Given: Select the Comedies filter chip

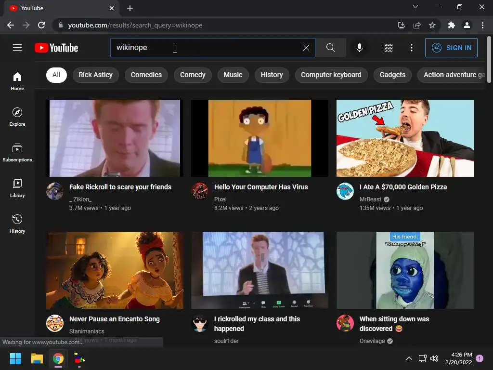Looking at the screenshot, I should (146, 75).
